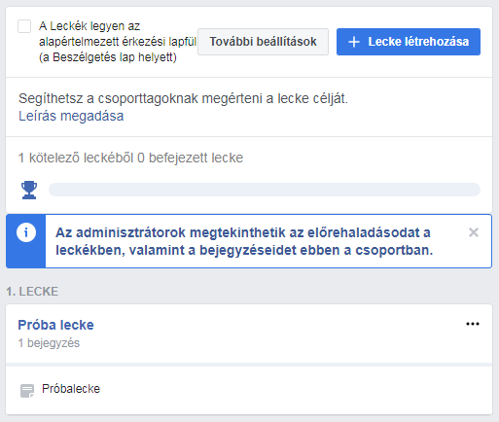Click the Lecke létrehozása button
This screenshot has height=422, width=499.
[x=409, y=42]
